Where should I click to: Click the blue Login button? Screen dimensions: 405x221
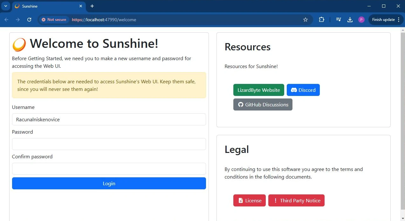click(109, 183)
